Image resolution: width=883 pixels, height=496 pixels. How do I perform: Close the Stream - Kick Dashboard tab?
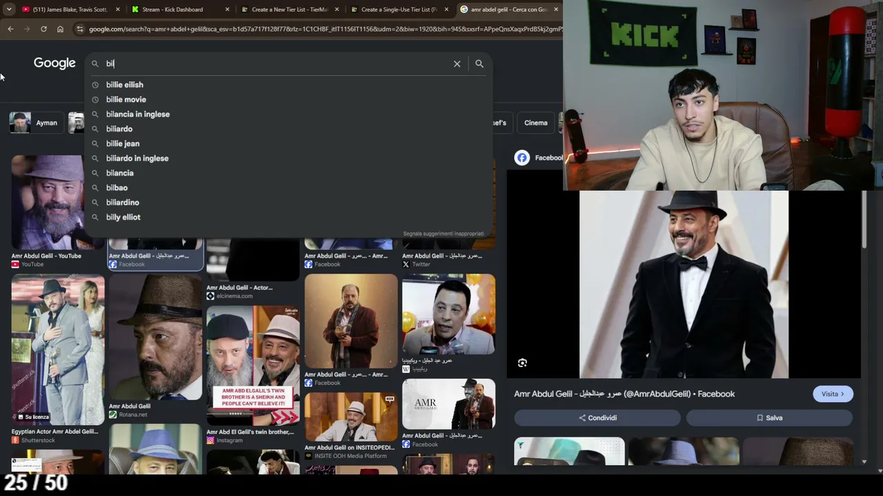tap(227, 10)
